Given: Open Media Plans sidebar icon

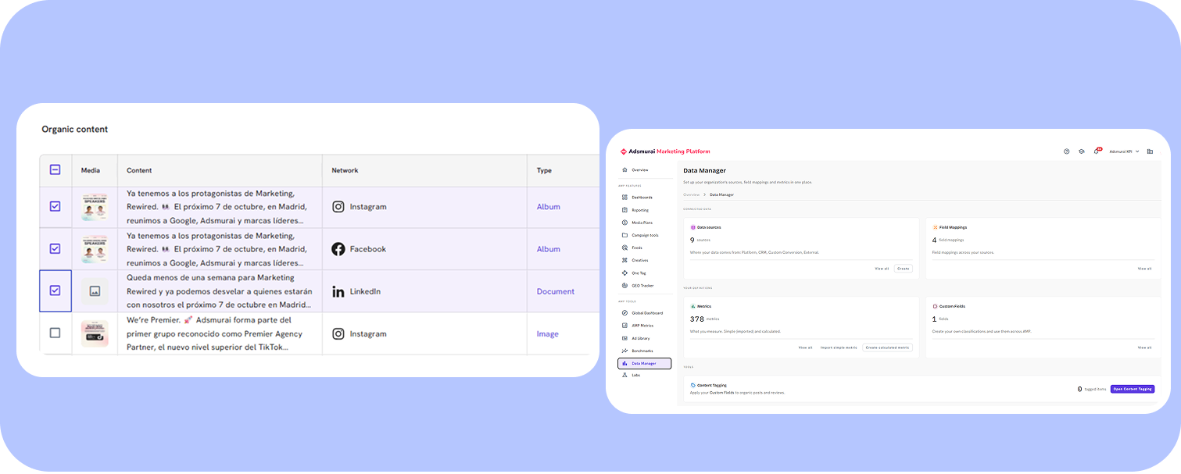Looking at the screenshot, I should click(x=624, y=223).
